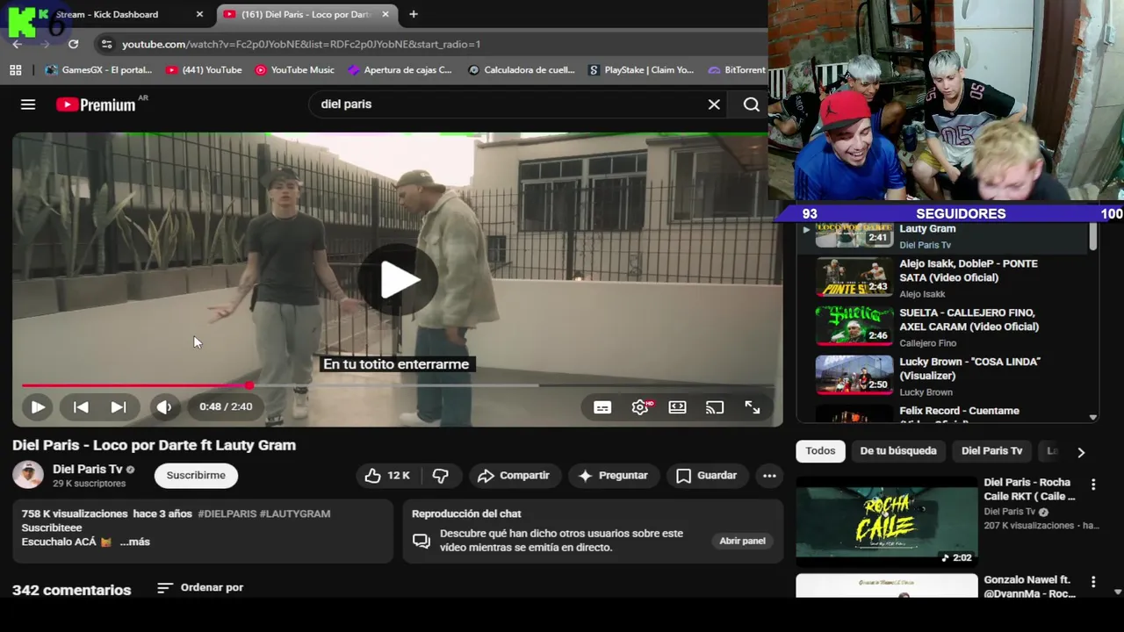This screenshot has height=632, width=1124.
Task: Switch the player to theater mode
Action: 677,407
